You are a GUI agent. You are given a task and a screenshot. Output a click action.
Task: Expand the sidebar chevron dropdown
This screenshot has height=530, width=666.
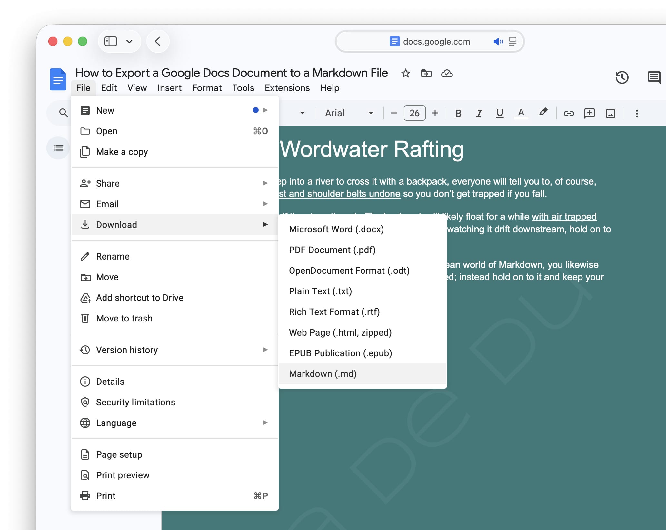click(x=129, y=41)
